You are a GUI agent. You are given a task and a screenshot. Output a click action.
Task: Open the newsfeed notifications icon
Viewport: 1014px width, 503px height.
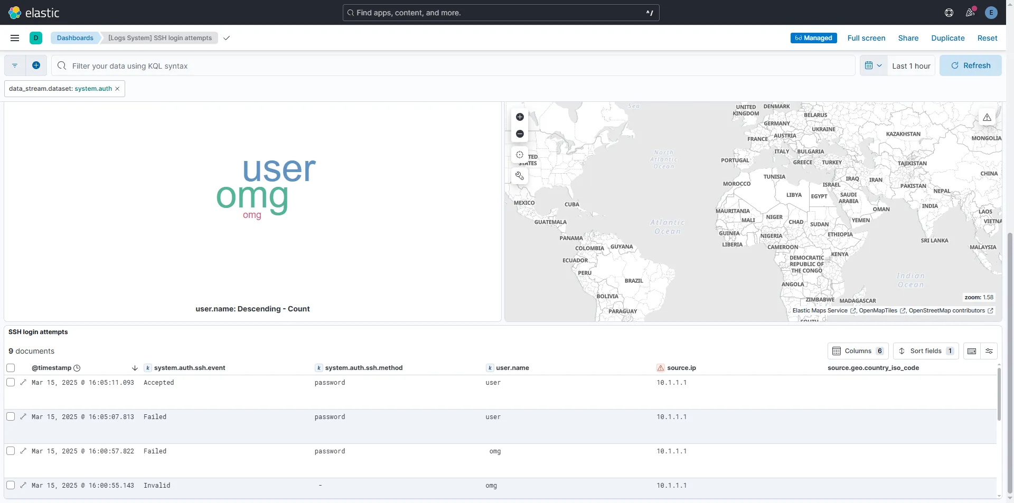pyautogui.click(x=970, y=13)
